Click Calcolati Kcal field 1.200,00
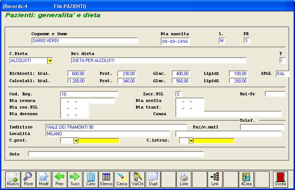The height and width of the screenshot is (190, 295). [77, 81]
